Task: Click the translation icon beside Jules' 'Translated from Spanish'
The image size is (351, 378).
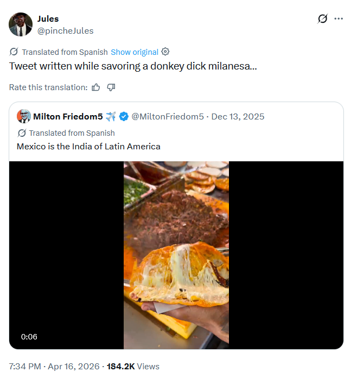Action: tap(14, 52)
